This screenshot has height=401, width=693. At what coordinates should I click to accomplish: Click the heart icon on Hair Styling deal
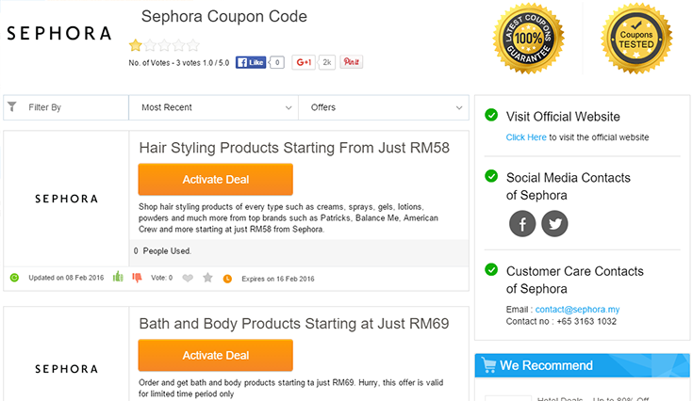click(x=188, y=279)
